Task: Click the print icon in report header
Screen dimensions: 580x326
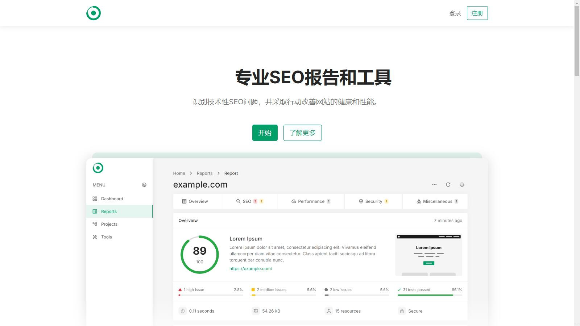Action: [462, 185]
